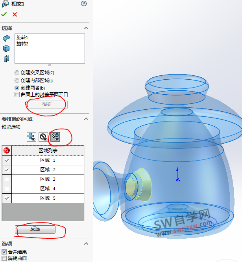Screen dimensions: 242x262
Task: Select 旋转1 in the selection list
Action: (22, 37)
